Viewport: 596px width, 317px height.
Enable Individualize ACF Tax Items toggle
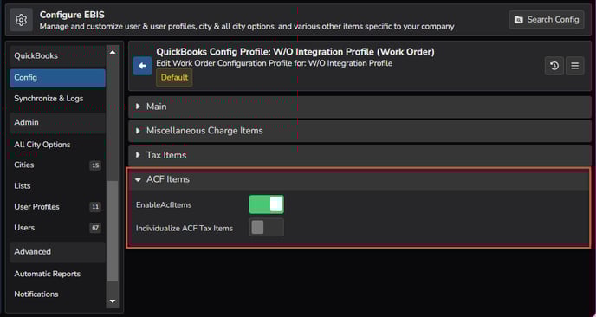[267, 227]
